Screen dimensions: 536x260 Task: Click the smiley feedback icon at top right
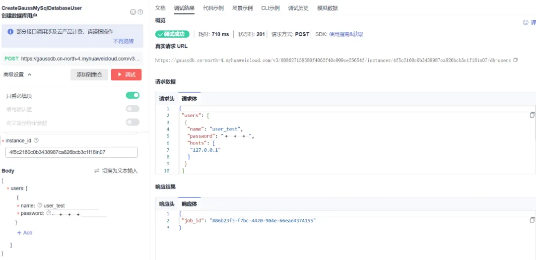point(526,22)
